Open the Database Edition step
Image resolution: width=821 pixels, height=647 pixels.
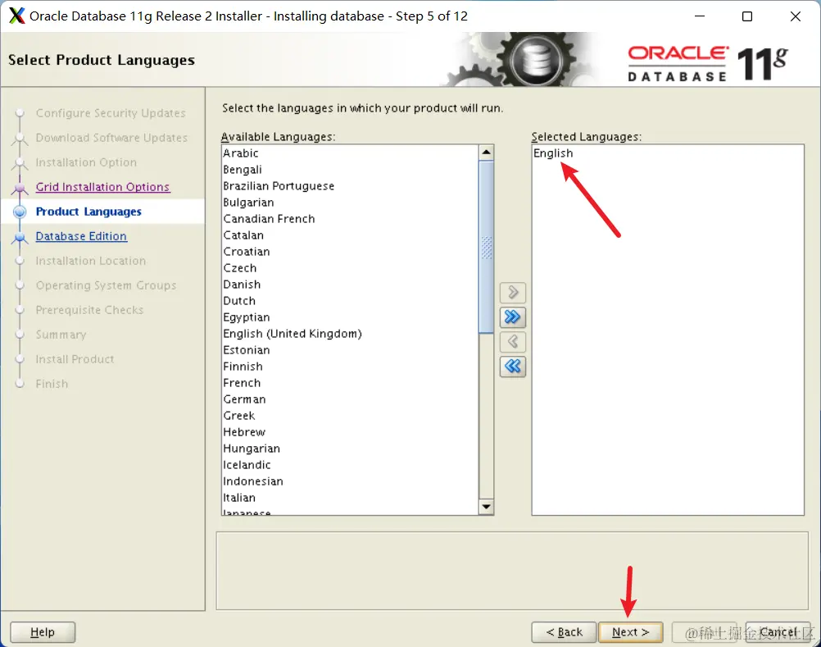(81, 236)
